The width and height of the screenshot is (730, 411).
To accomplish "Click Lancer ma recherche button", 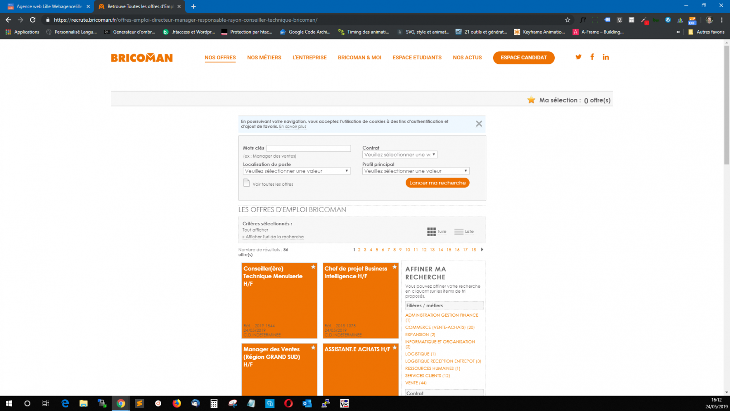I will 437,183.
